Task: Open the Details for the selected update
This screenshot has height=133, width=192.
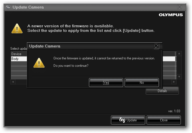Action: 162,91
